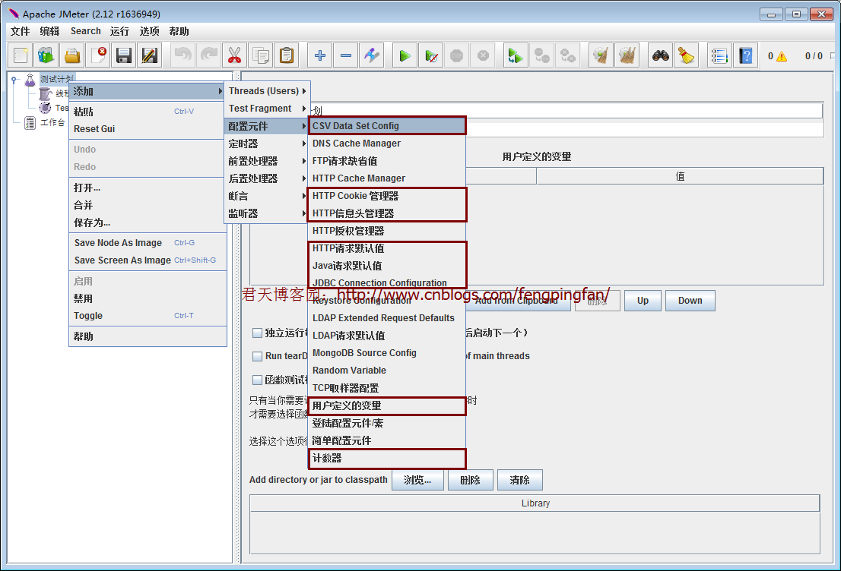Toggle the Run tearDown checkbox
Screen dimensions: 841x571
tap(258, 356)
